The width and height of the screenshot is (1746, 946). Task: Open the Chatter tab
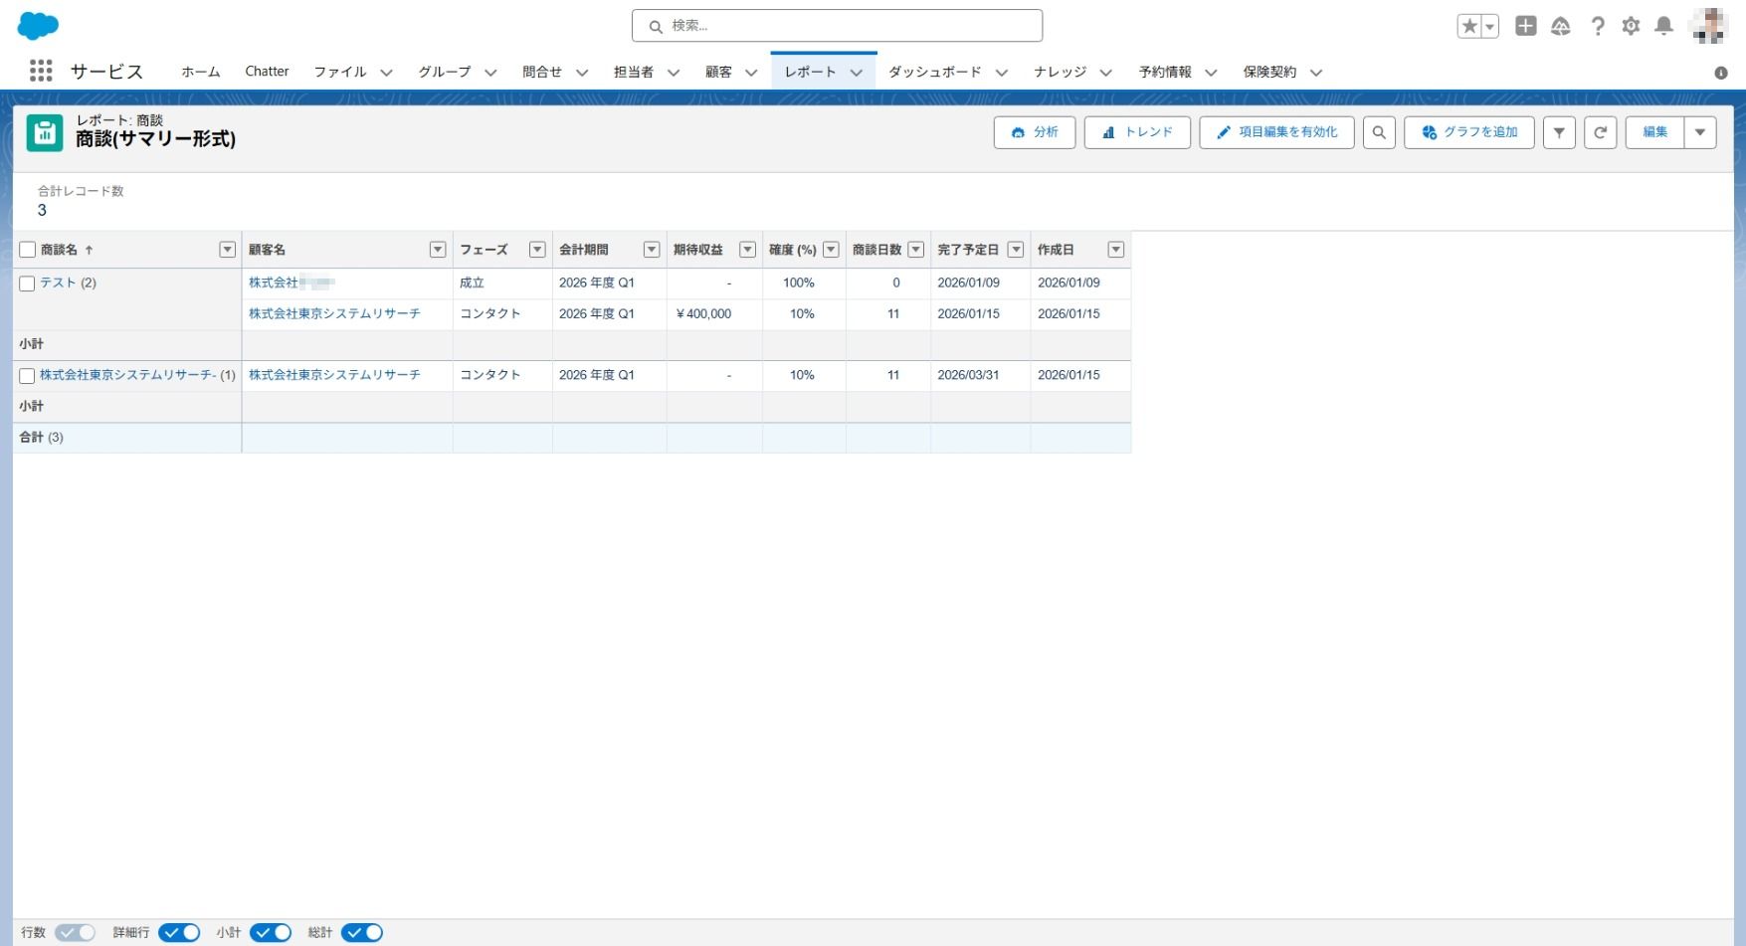point(267,72)
